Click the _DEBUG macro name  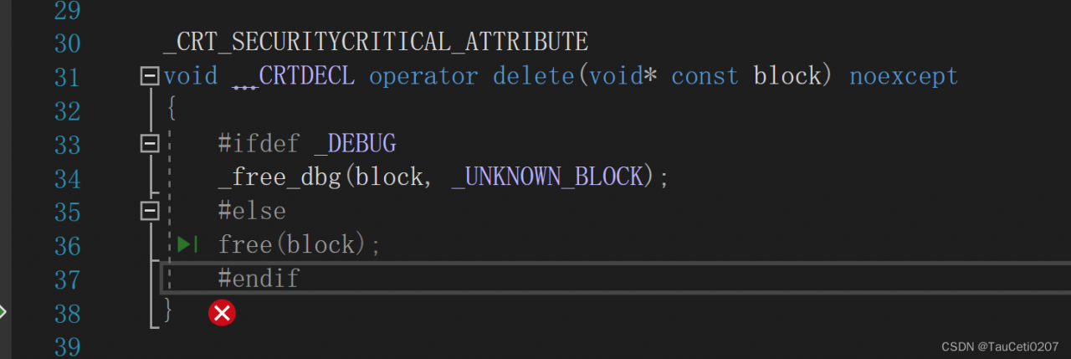[355, 144]
